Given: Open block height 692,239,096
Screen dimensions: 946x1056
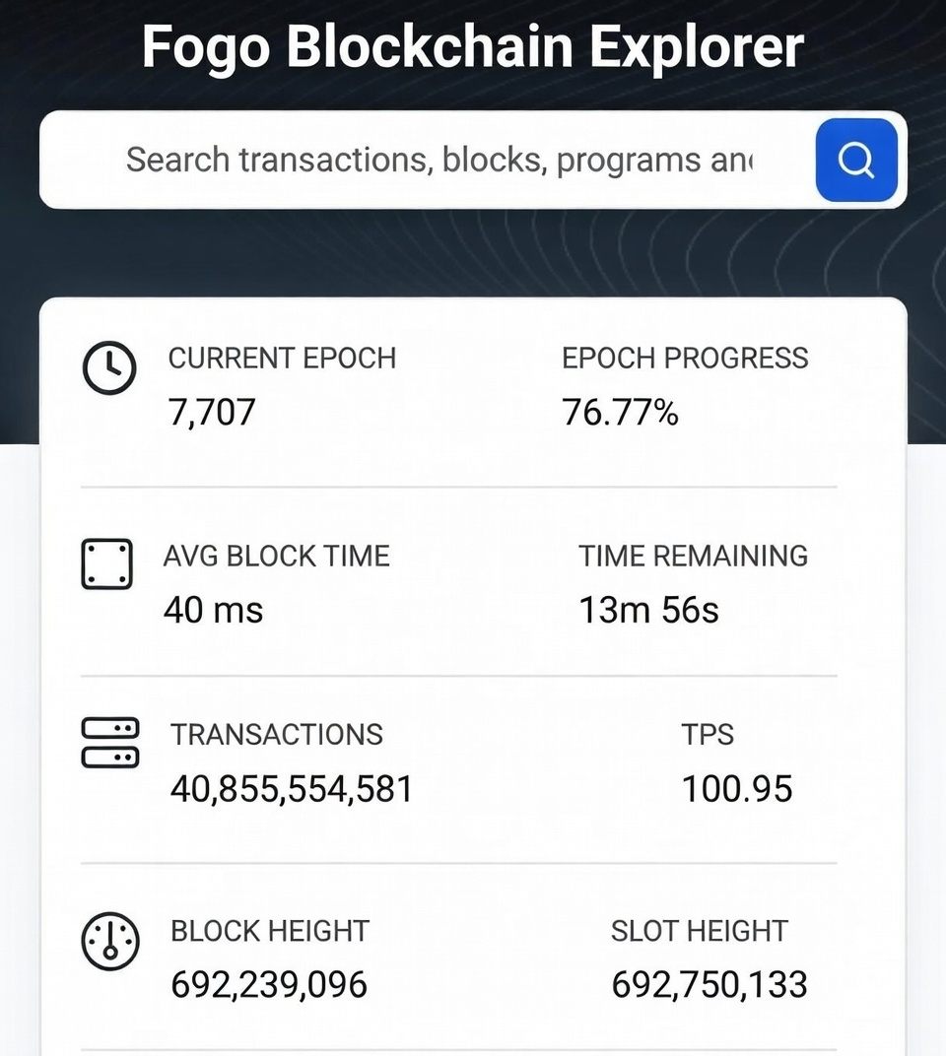Looking at the screenshot, I should pyautogui.click(x=269, y=985).
